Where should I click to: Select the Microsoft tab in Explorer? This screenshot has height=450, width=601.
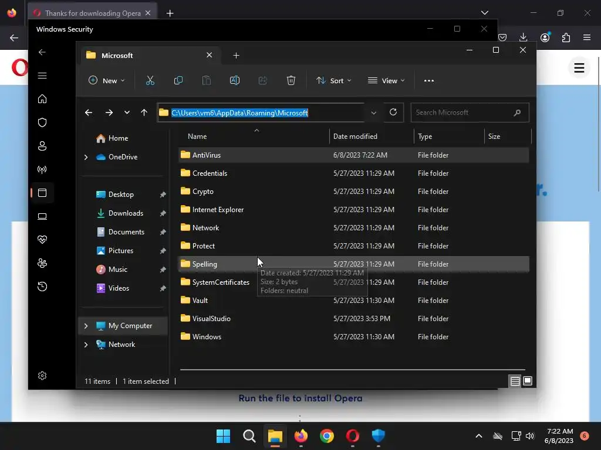[150, 56]
